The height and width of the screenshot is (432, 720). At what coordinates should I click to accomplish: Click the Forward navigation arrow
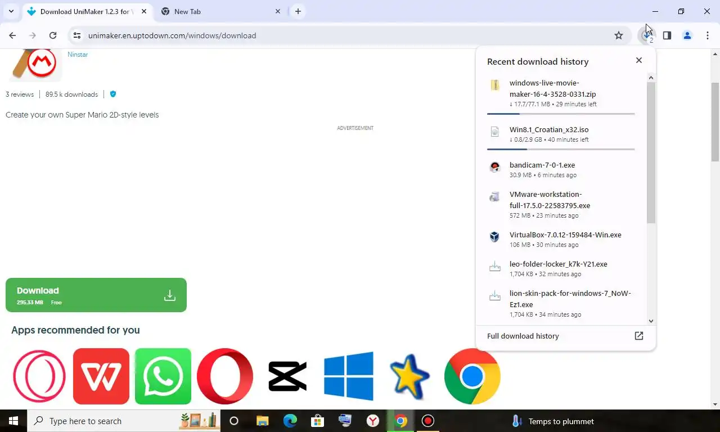coord(33,35)
